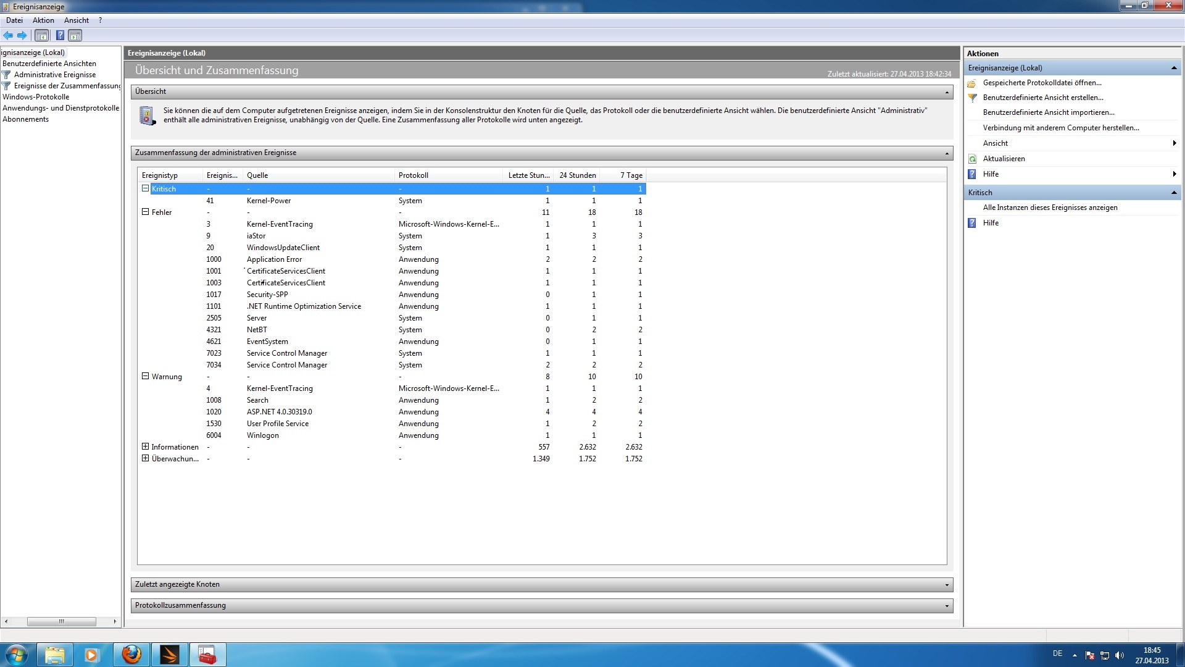Click the blue back arrow toolbar icon

8,36
